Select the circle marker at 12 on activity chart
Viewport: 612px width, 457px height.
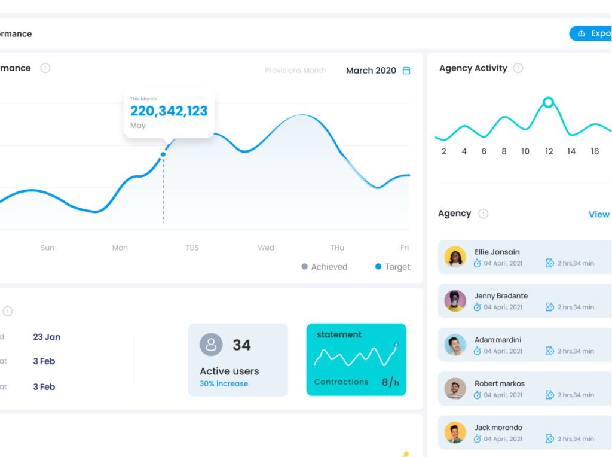point(548,102)
